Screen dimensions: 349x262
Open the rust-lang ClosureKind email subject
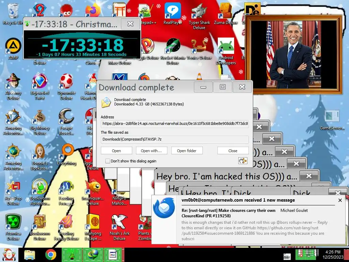pyautogui.click(x=229, y=213)
